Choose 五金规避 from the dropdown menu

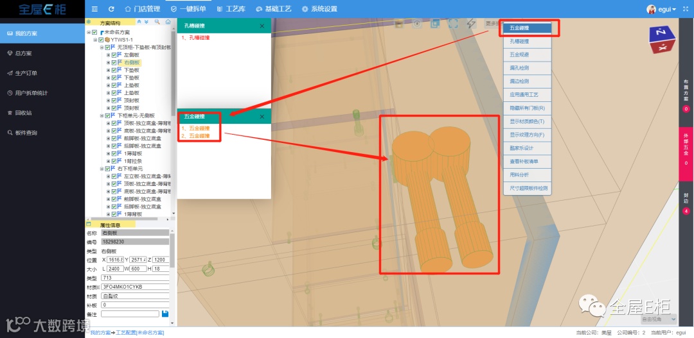[x=527, y=55]
